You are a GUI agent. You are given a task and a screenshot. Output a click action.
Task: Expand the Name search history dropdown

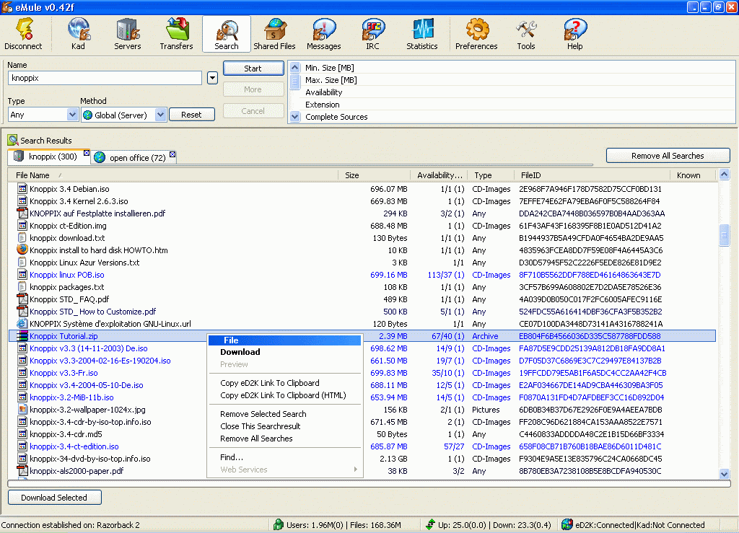[x=212, y=78]
